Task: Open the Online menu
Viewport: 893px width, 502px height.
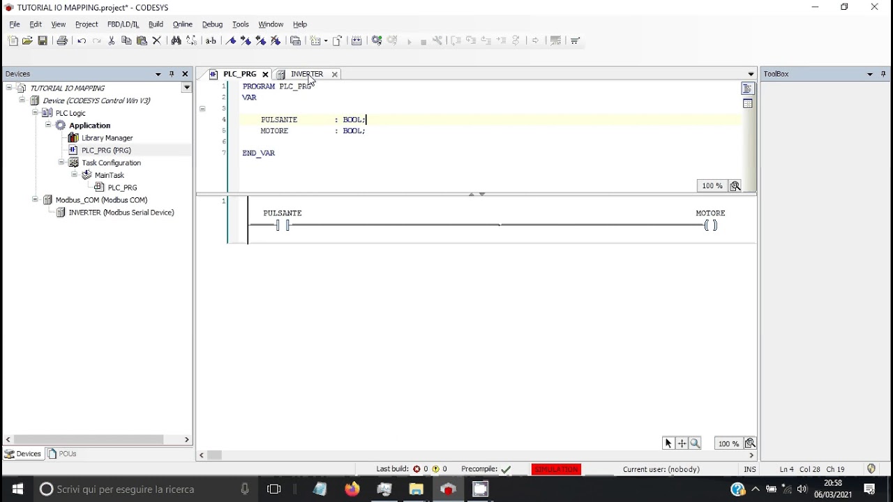Action: pos(183,24)
